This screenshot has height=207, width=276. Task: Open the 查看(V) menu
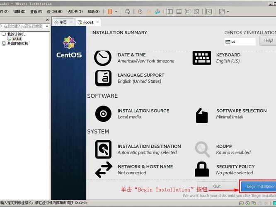pyautogui.click(x=36, y=12)
